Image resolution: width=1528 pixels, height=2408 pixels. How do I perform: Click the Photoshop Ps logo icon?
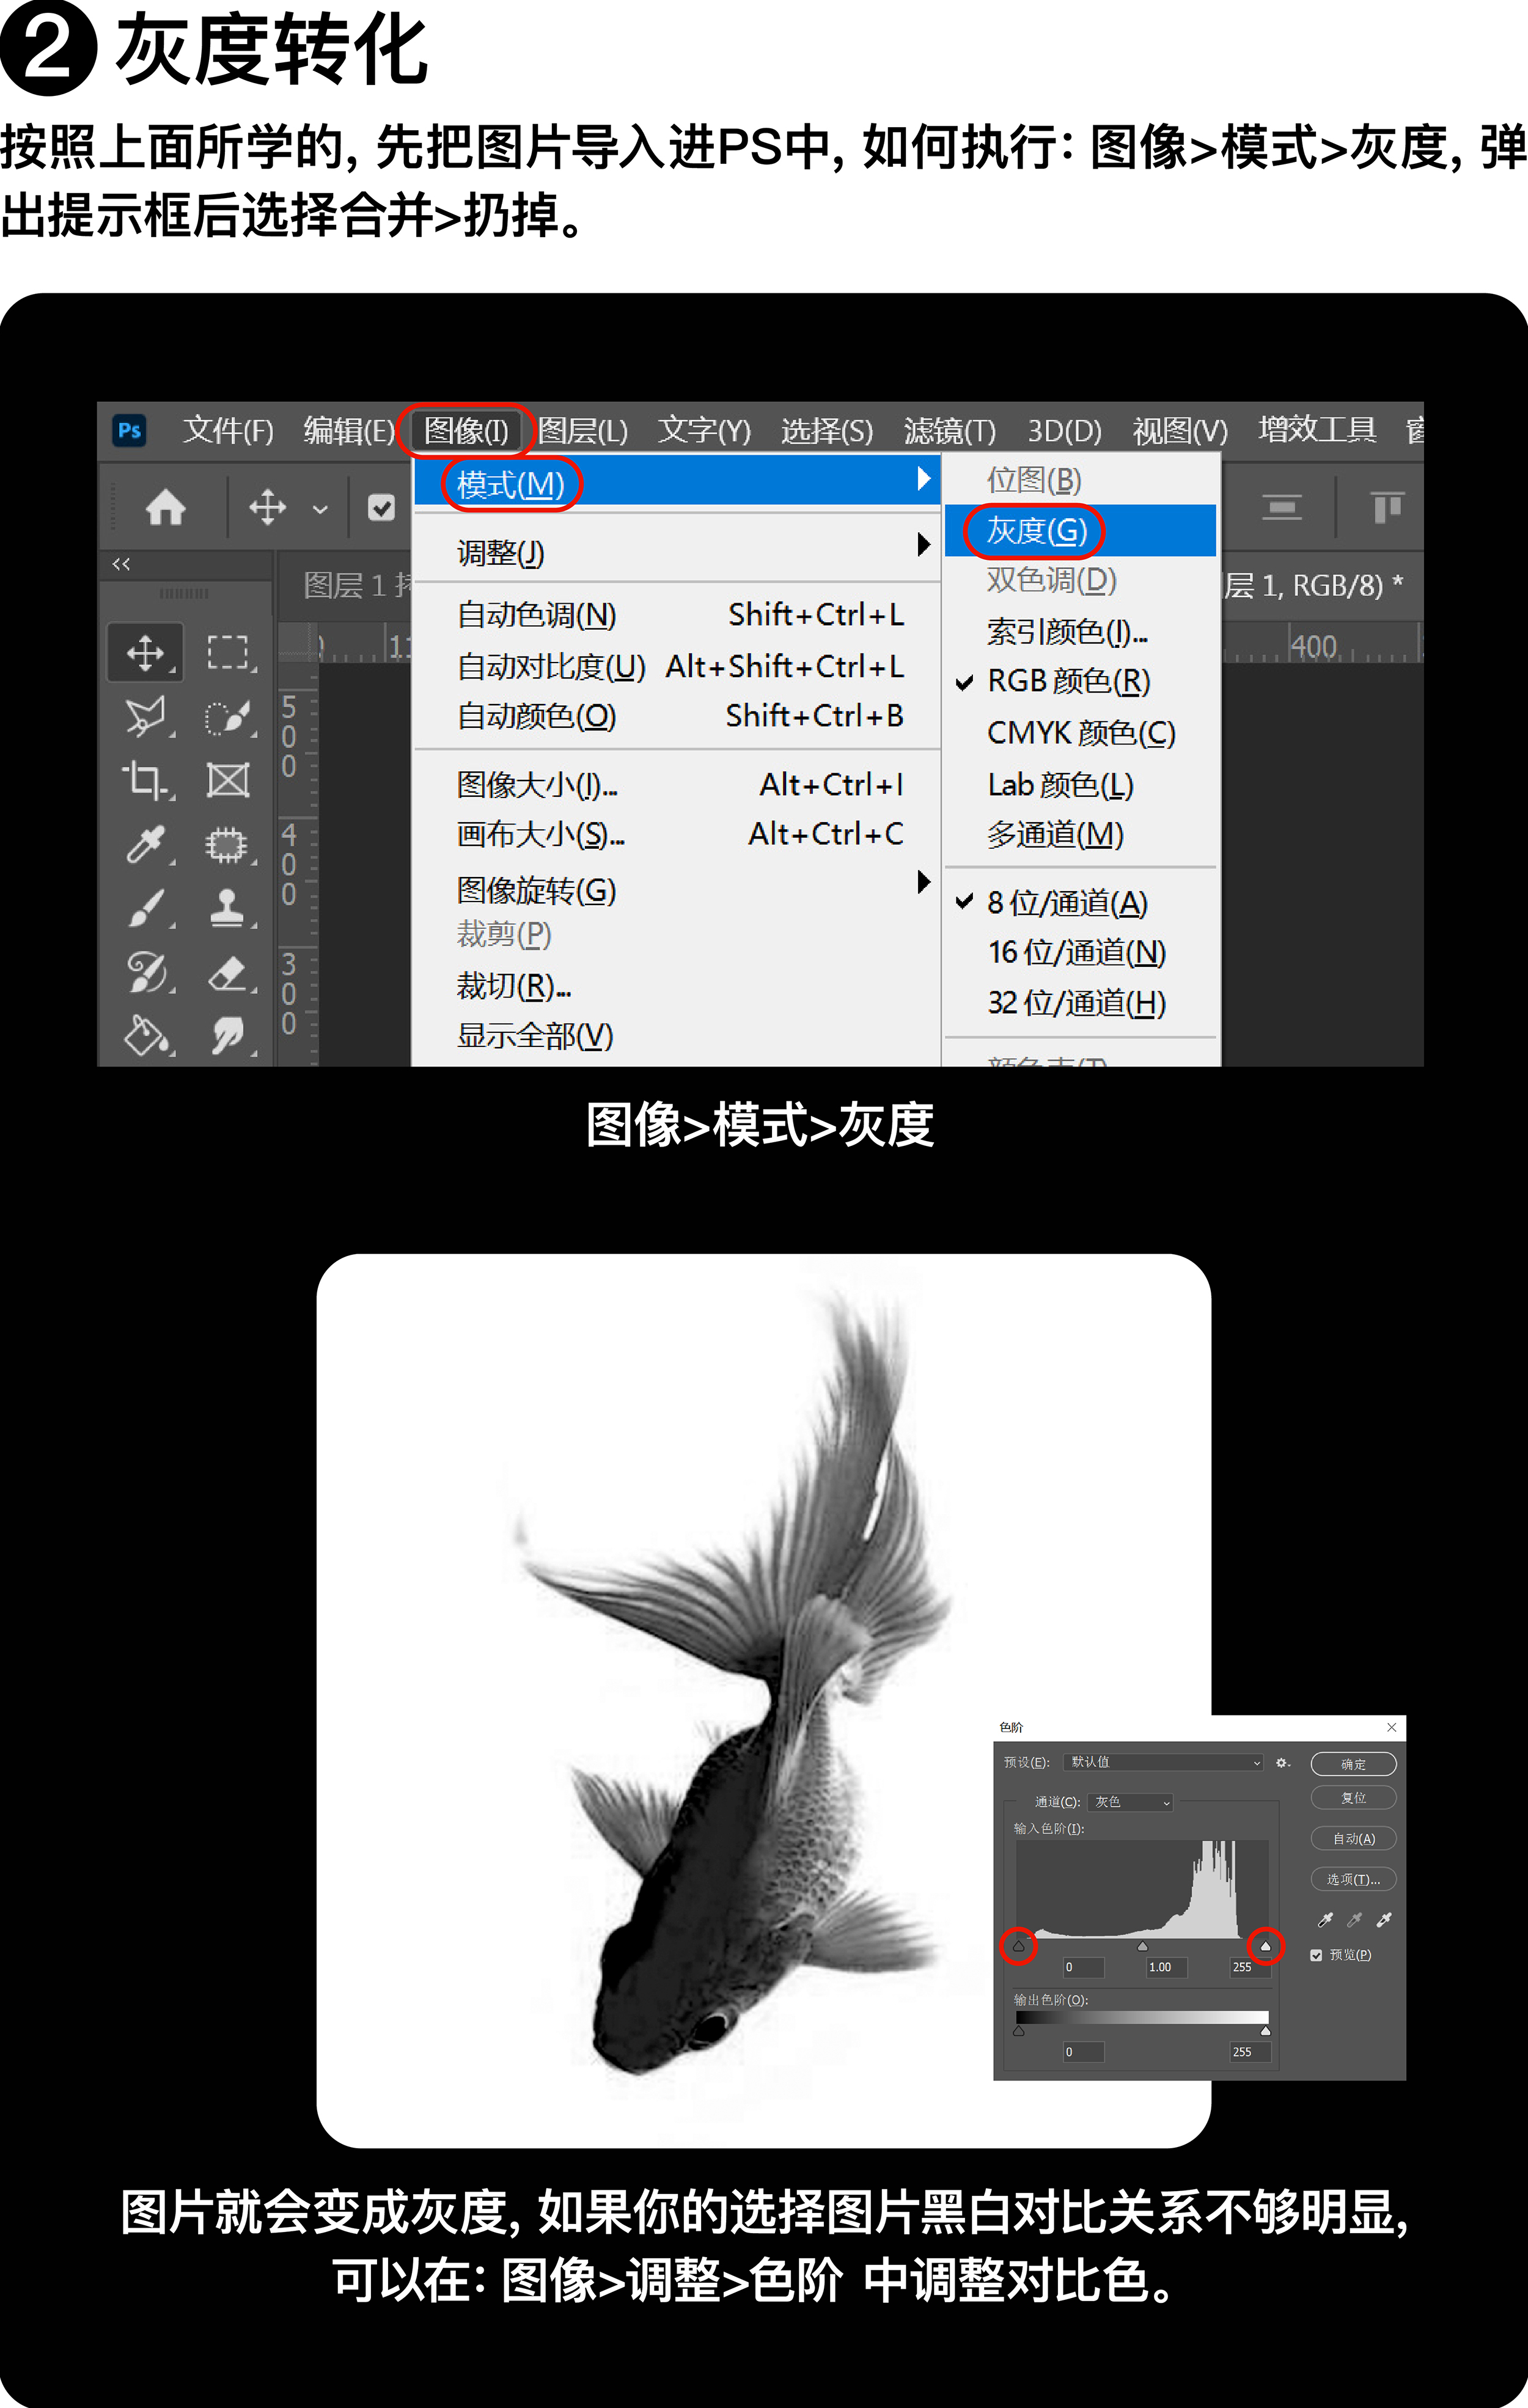point(129,430)
